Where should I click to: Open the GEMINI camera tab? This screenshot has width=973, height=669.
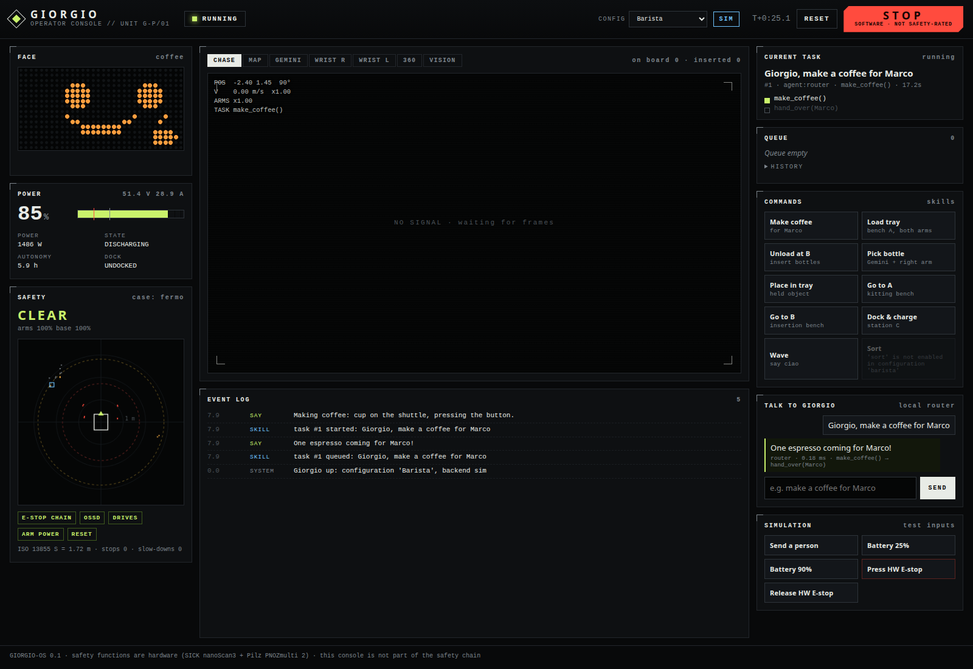click(x=288, y=60)
